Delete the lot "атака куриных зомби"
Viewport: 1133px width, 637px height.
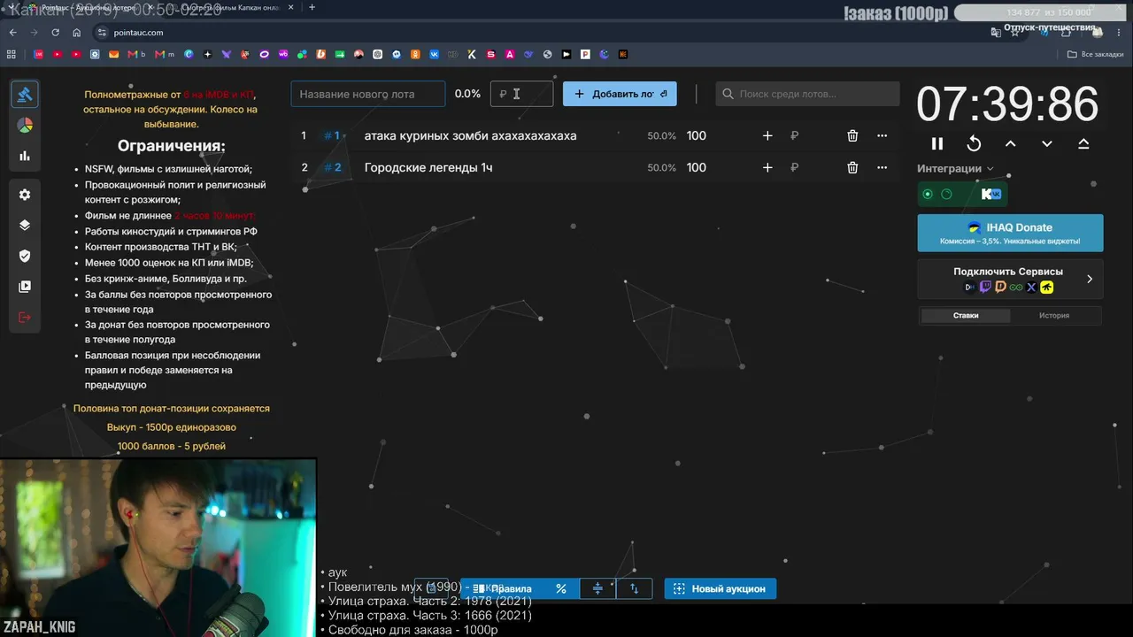pyautogui.click(x=852, y=135)
